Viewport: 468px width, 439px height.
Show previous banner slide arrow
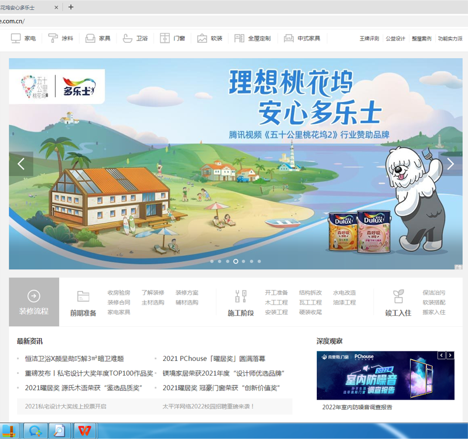point(21,164)
